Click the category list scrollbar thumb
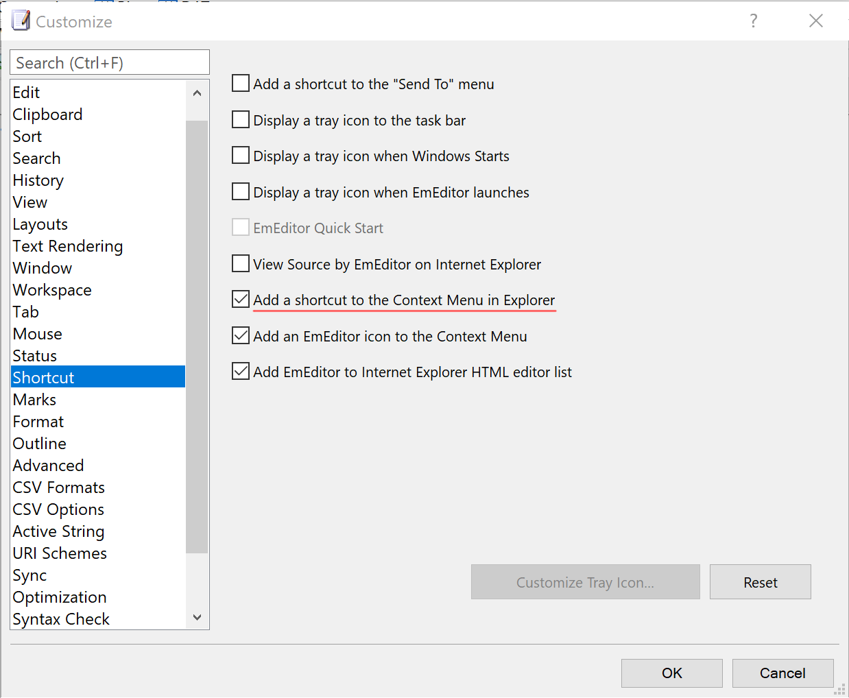The height and width of the screenshot is (698, 849). click(x=197, y=337)
